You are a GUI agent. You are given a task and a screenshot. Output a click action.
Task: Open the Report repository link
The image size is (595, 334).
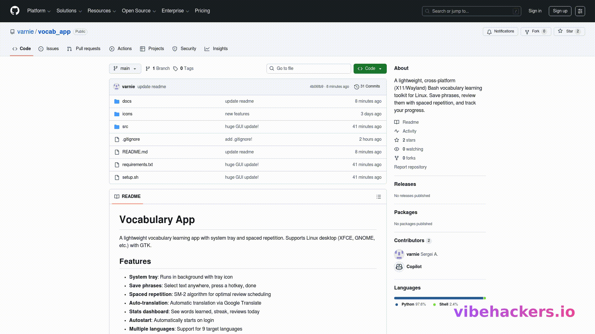410,167
